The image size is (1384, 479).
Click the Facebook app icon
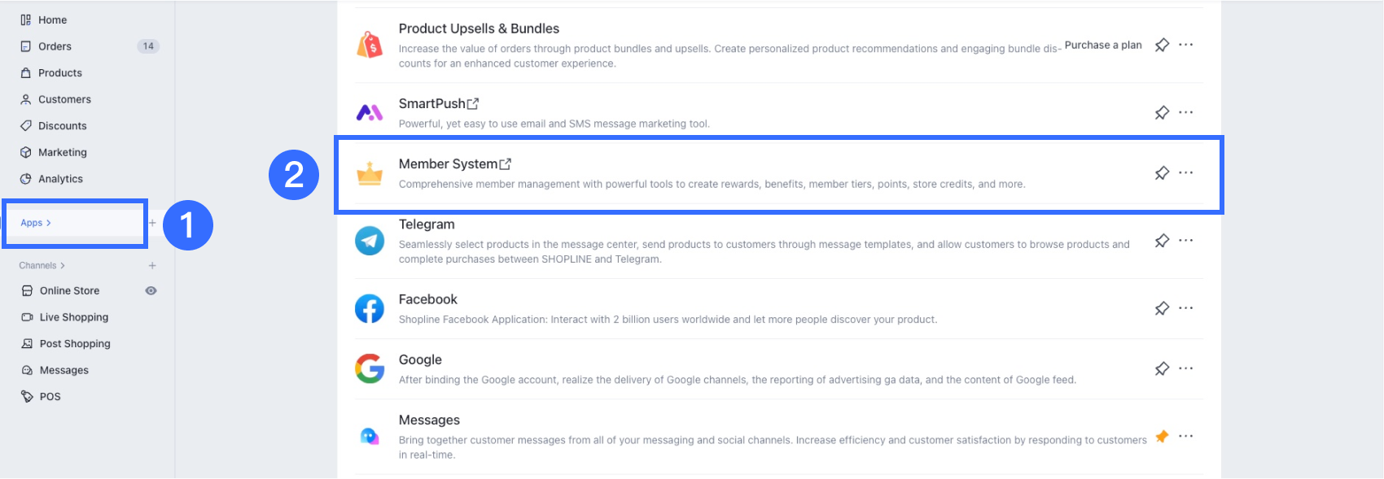coord(370,309)
